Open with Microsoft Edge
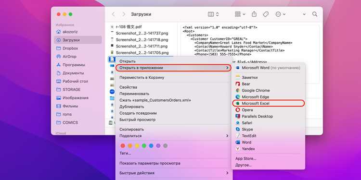 (268, 97)
